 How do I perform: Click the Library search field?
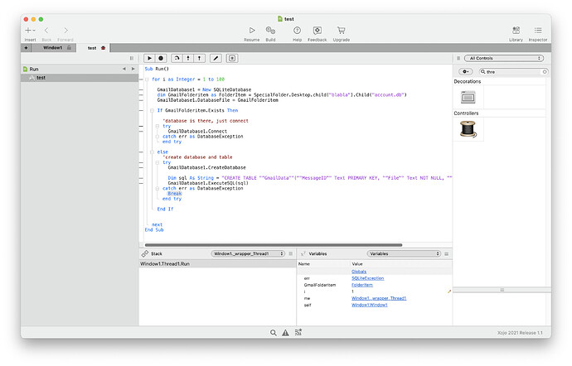(513, 72)
